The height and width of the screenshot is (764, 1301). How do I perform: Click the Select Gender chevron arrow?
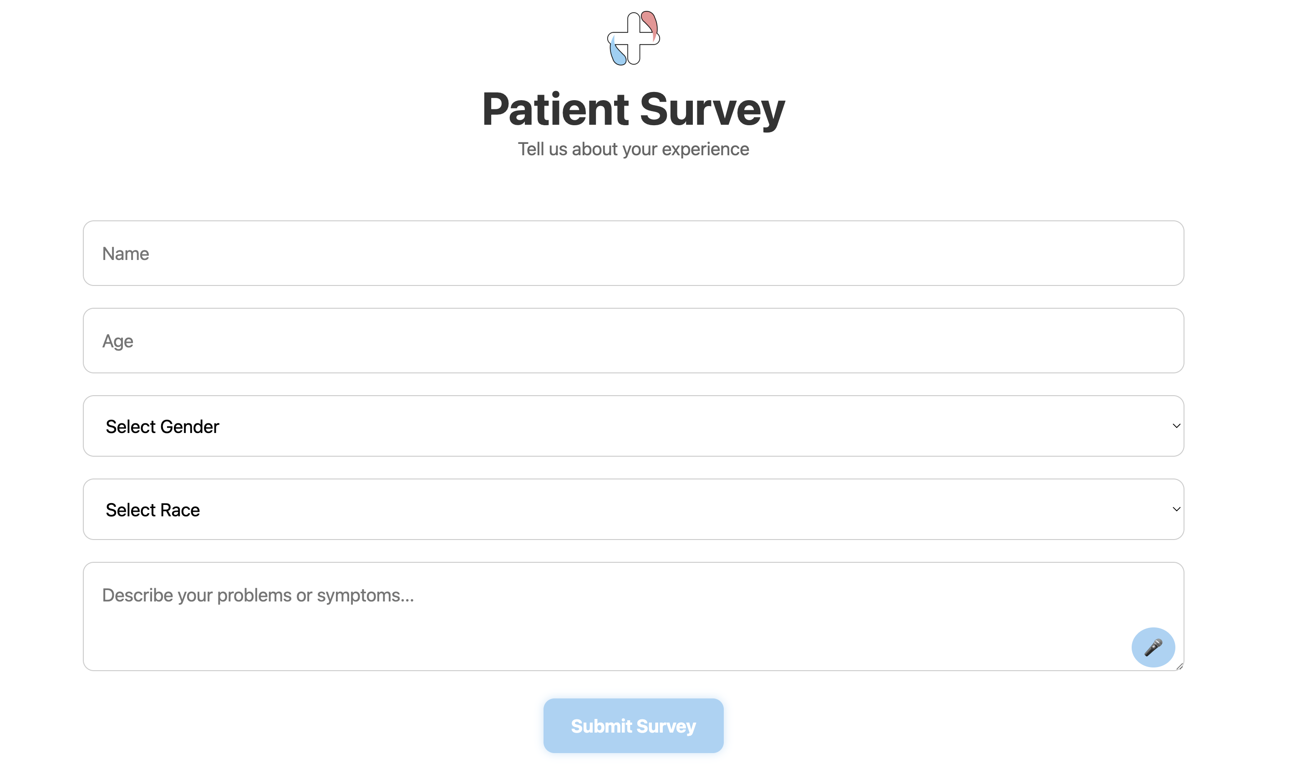pos(1177,425)
